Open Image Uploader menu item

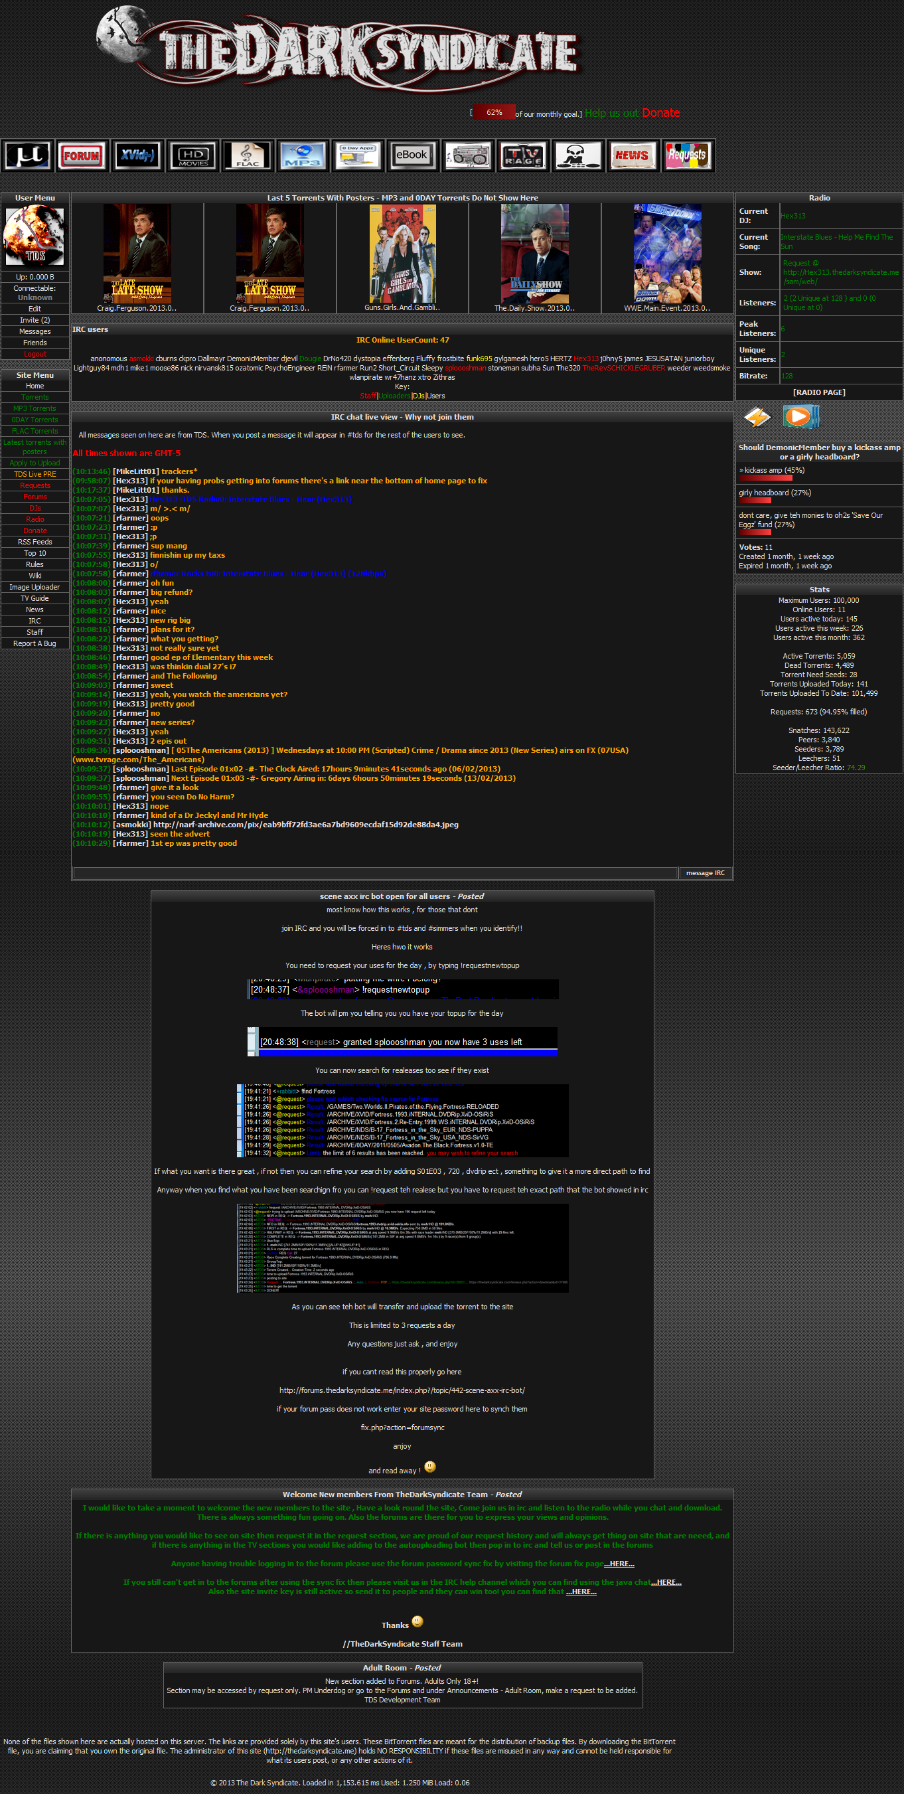pos(35,587)
